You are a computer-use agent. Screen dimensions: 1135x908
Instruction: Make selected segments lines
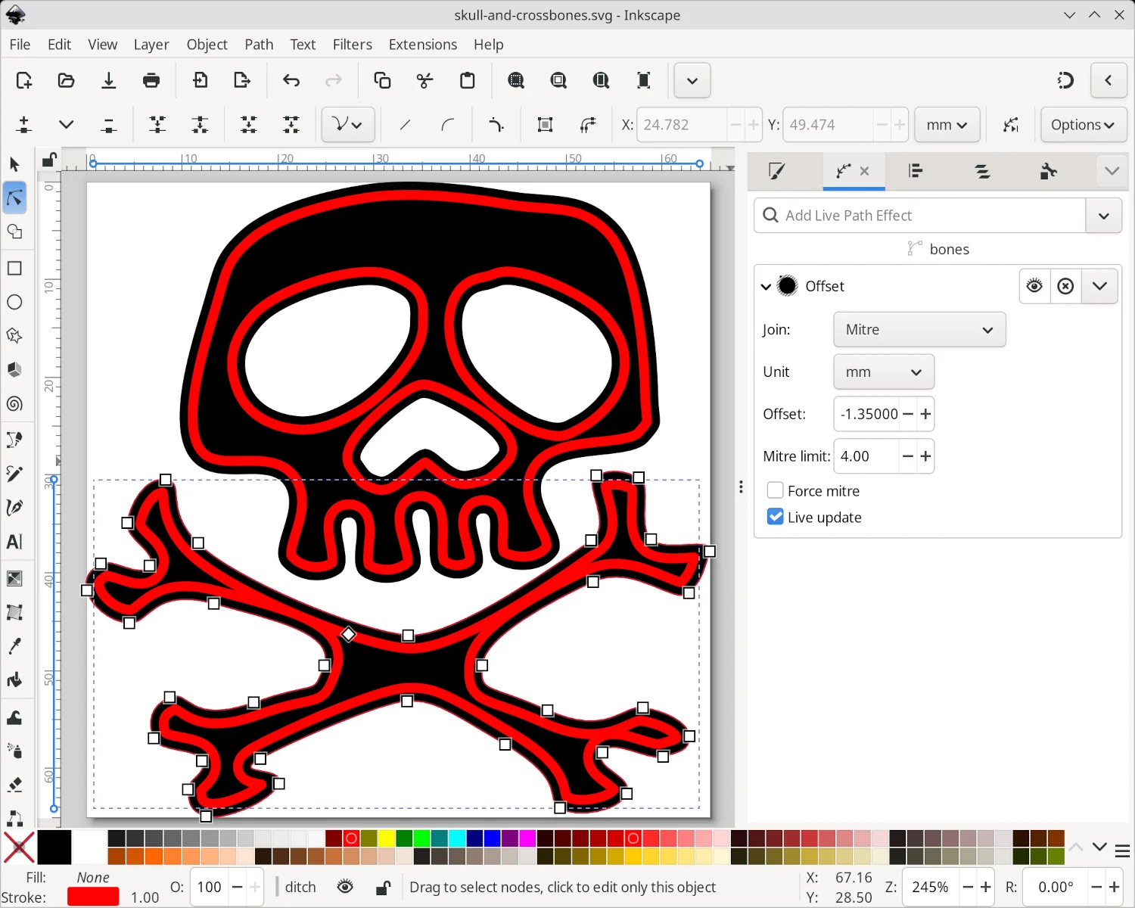(x=405, y=125)
